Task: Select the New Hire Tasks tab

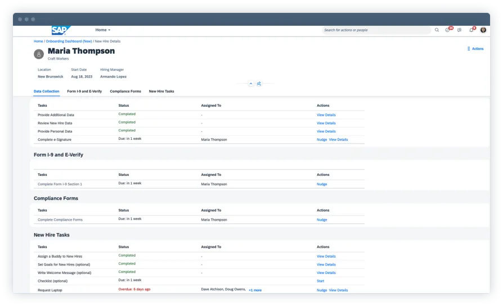Action: pos(161,91)
